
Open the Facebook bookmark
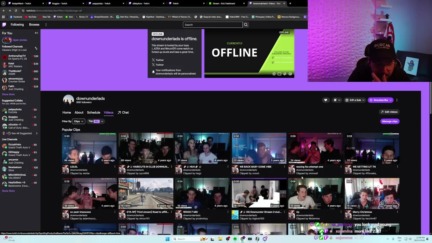click(16, 17)
